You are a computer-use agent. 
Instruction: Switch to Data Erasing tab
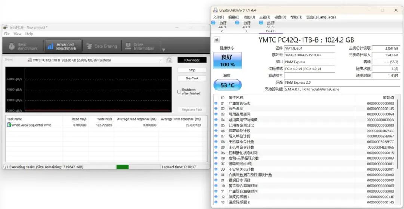point(102,46)
